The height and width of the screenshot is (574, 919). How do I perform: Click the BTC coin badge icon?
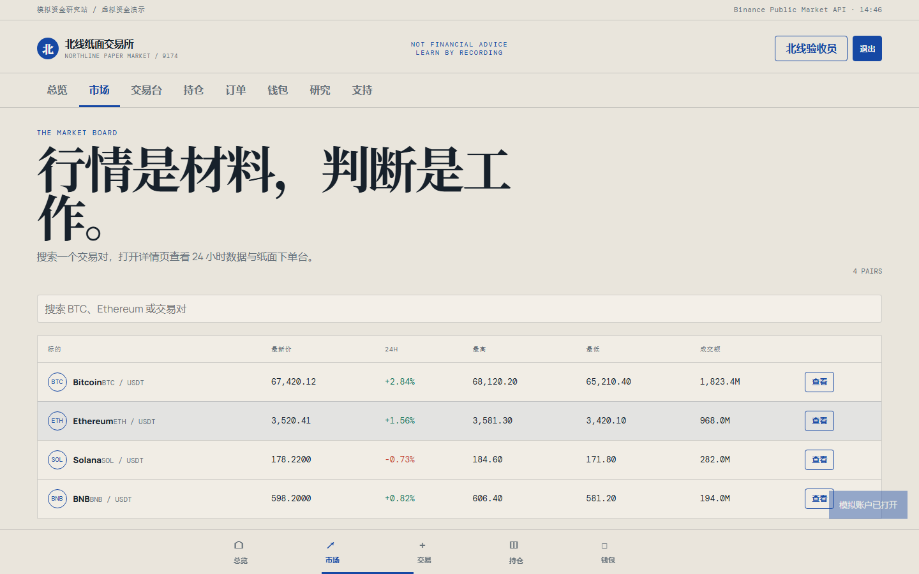tap(57, 382)
